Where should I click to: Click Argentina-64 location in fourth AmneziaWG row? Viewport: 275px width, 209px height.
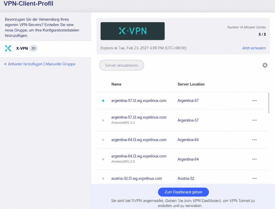click(x=188, y=159)
